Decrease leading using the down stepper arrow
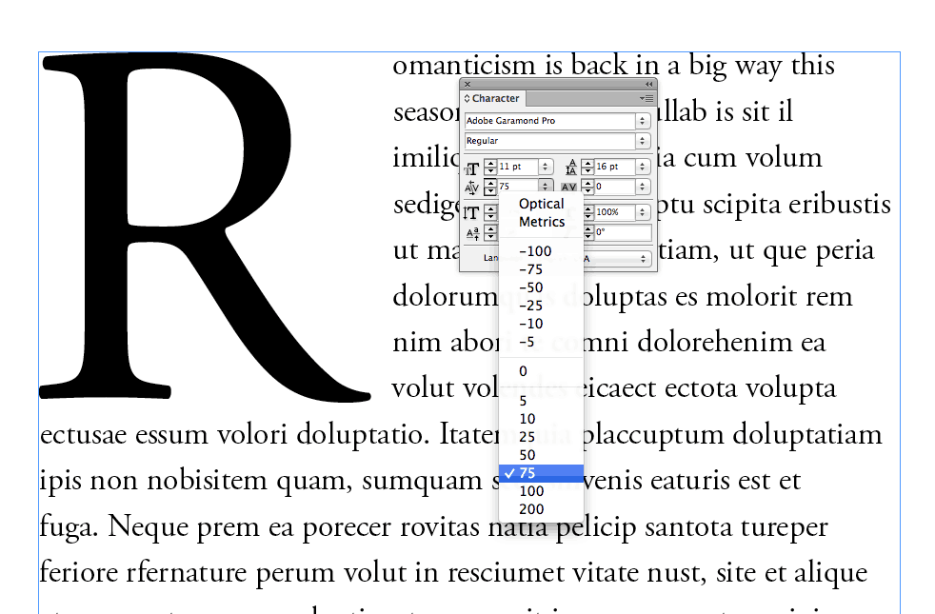 click(587, 170)
